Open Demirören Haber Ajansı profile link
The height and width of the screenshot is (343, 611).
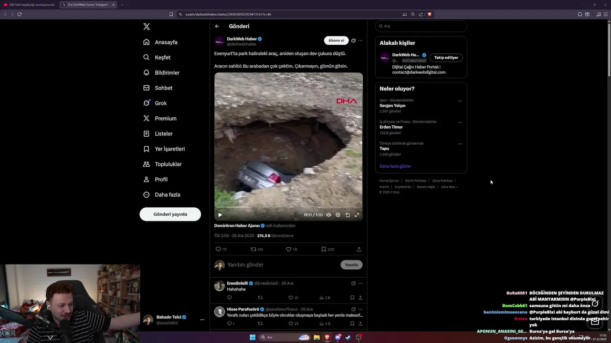237,226
